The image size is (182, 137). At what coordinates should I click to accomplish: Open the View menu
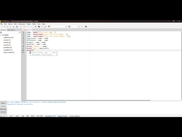tap(15, 24)
